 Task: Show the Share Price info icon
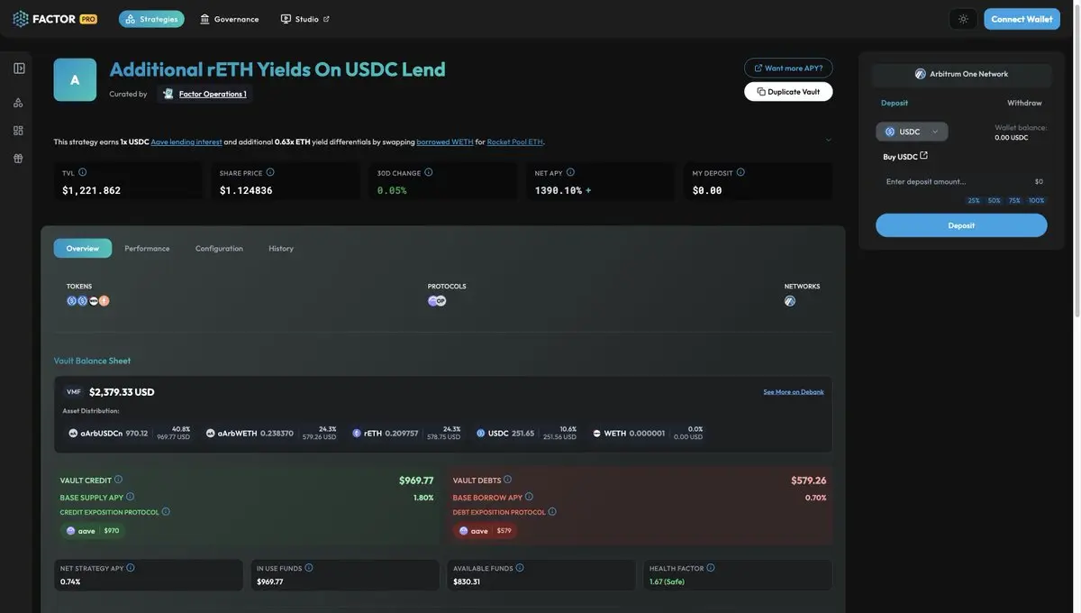coord(270,172)
